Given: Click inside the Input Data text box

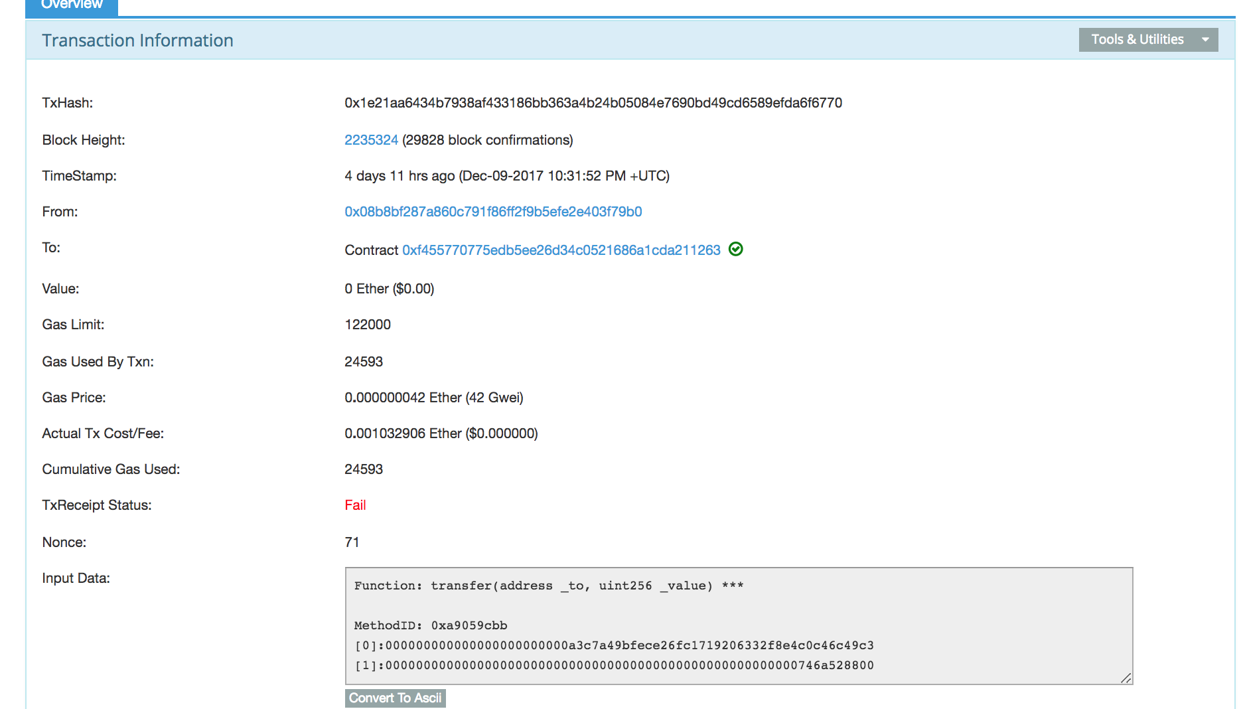Looking at the screenshot, I should click(x=739, y=625).
